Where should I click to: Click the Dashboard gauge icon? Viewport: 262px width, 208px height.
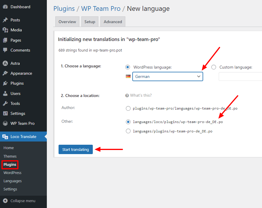(5, 7)
